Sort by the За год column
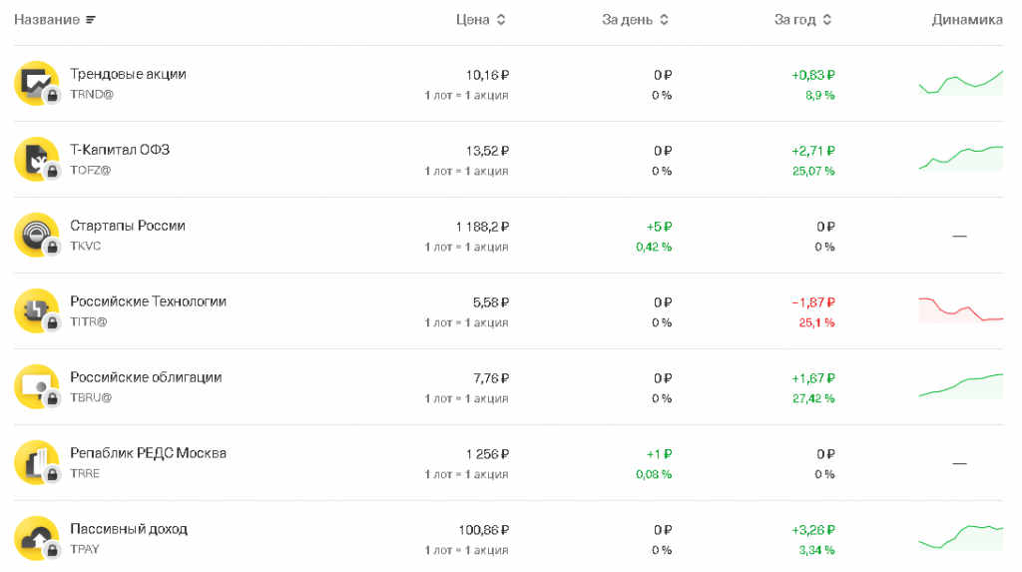Viewport: 1022px width, 572px height. (802, 20)
